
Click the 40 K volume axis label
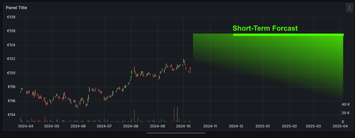[x=346, y=104]
